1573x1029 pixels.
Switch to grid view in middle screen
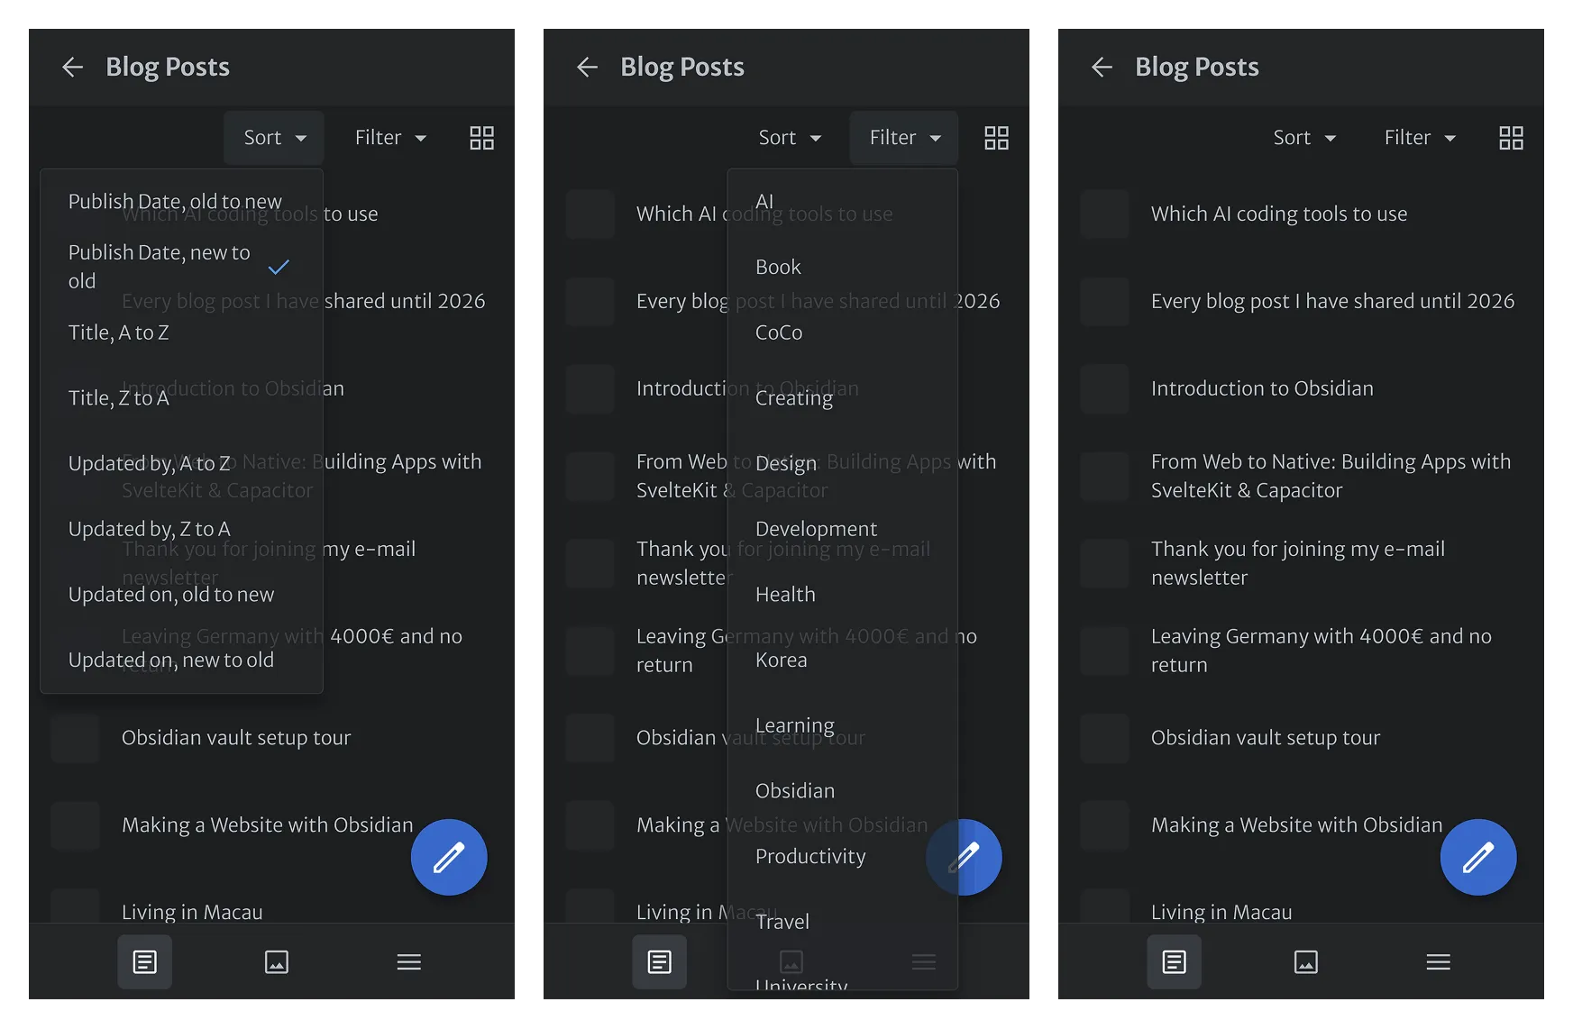pyautogui.click(x=996, y=138)
